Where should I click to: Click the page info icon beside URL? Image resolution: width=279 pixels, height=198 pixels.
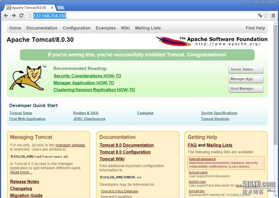click(x=30, y=16)
